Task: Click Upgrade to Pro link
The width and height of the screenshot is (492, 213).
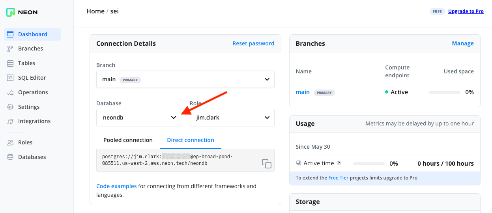Action: pyautogui.click(x=466, y=11)
